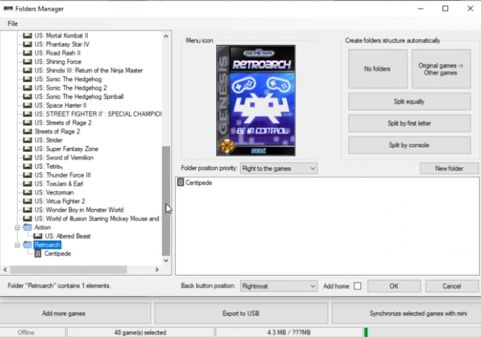Click the Export to USB button
Screen dimensions: 481x338
point(240,313)
